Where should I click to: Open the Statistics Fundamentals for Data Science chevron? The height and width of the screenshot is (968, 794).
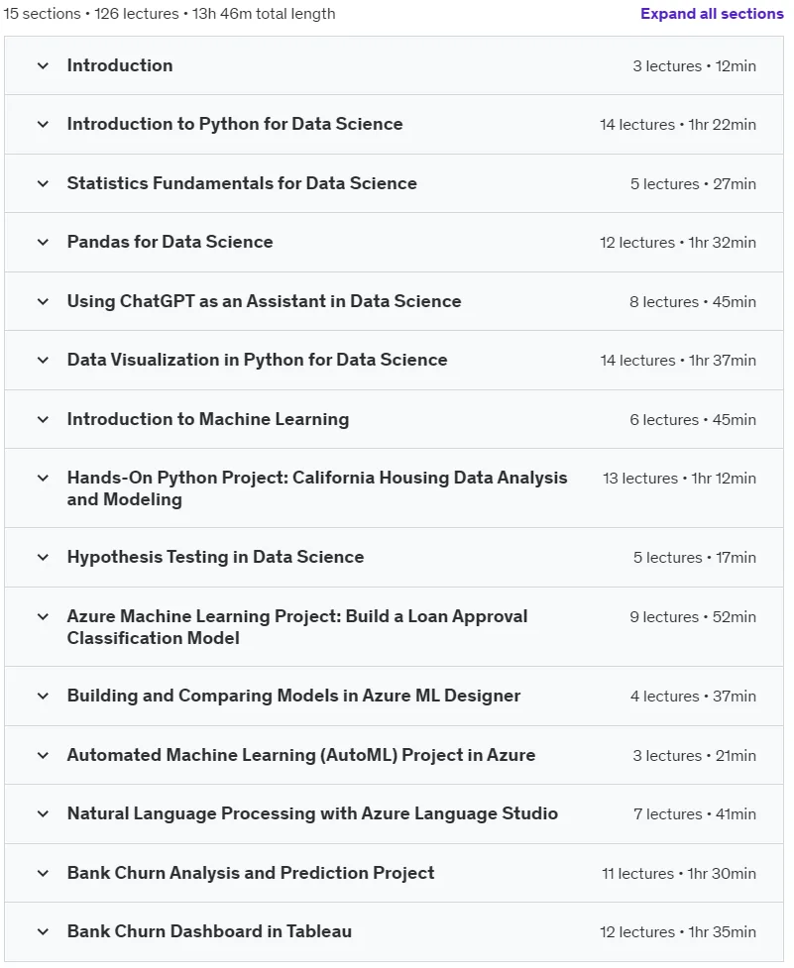coord(43,183)
